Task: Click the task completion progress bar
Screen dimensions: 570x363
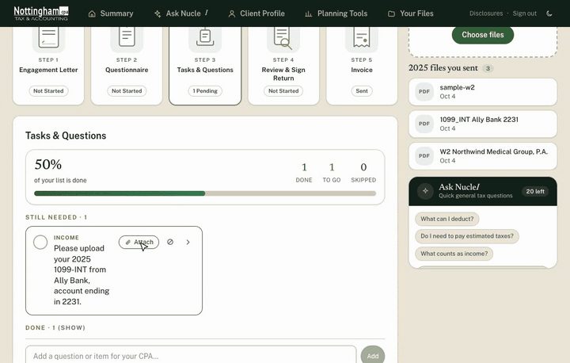Action: pos(205,193)
